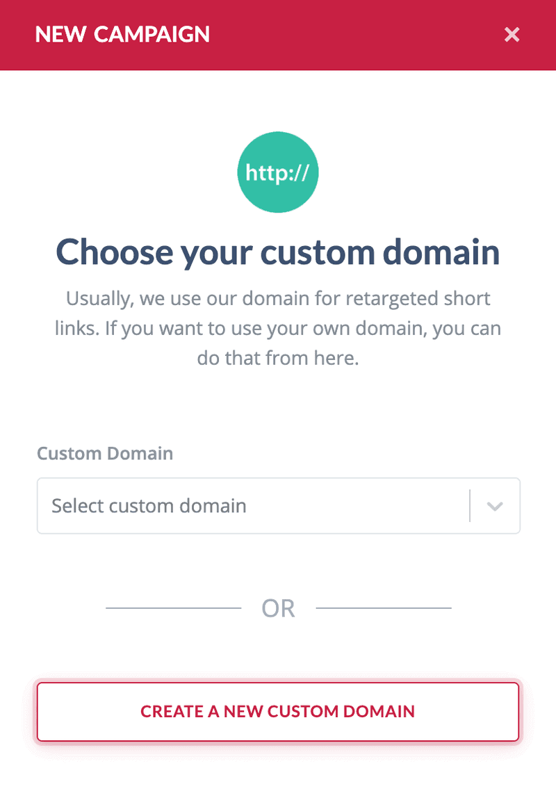556x800 pixels.
Task: Click the Custom Domain field label
Action: [105, 453]
